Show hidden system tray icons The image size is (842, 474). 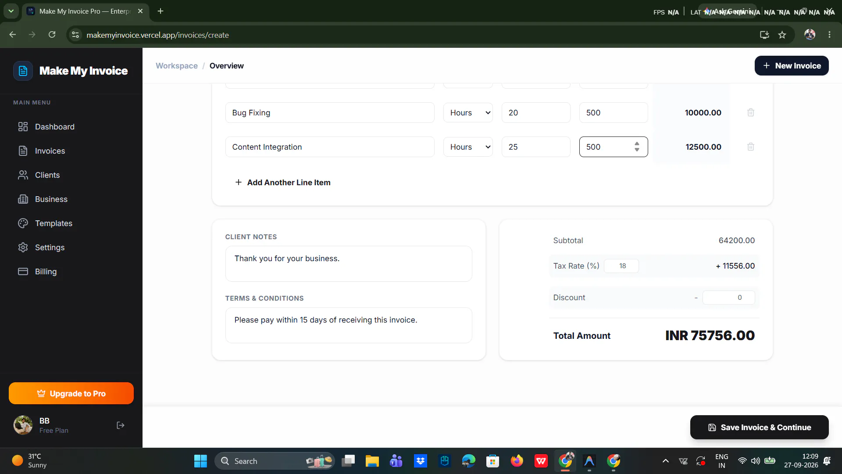pos(665,461)
